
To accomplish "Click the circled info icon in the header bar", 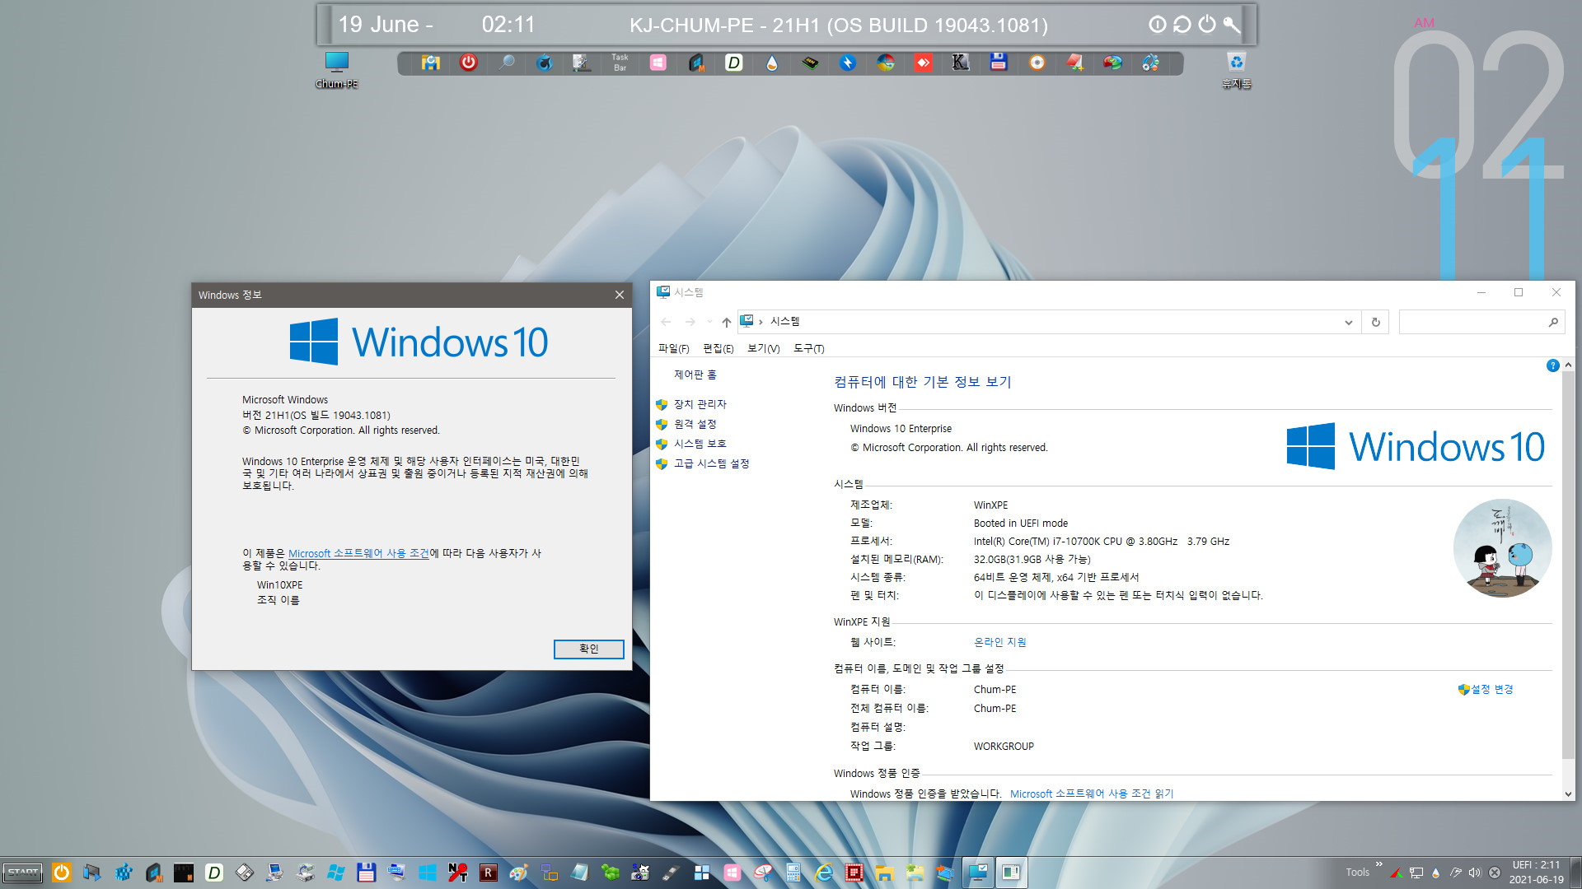I will (1157, 25).
